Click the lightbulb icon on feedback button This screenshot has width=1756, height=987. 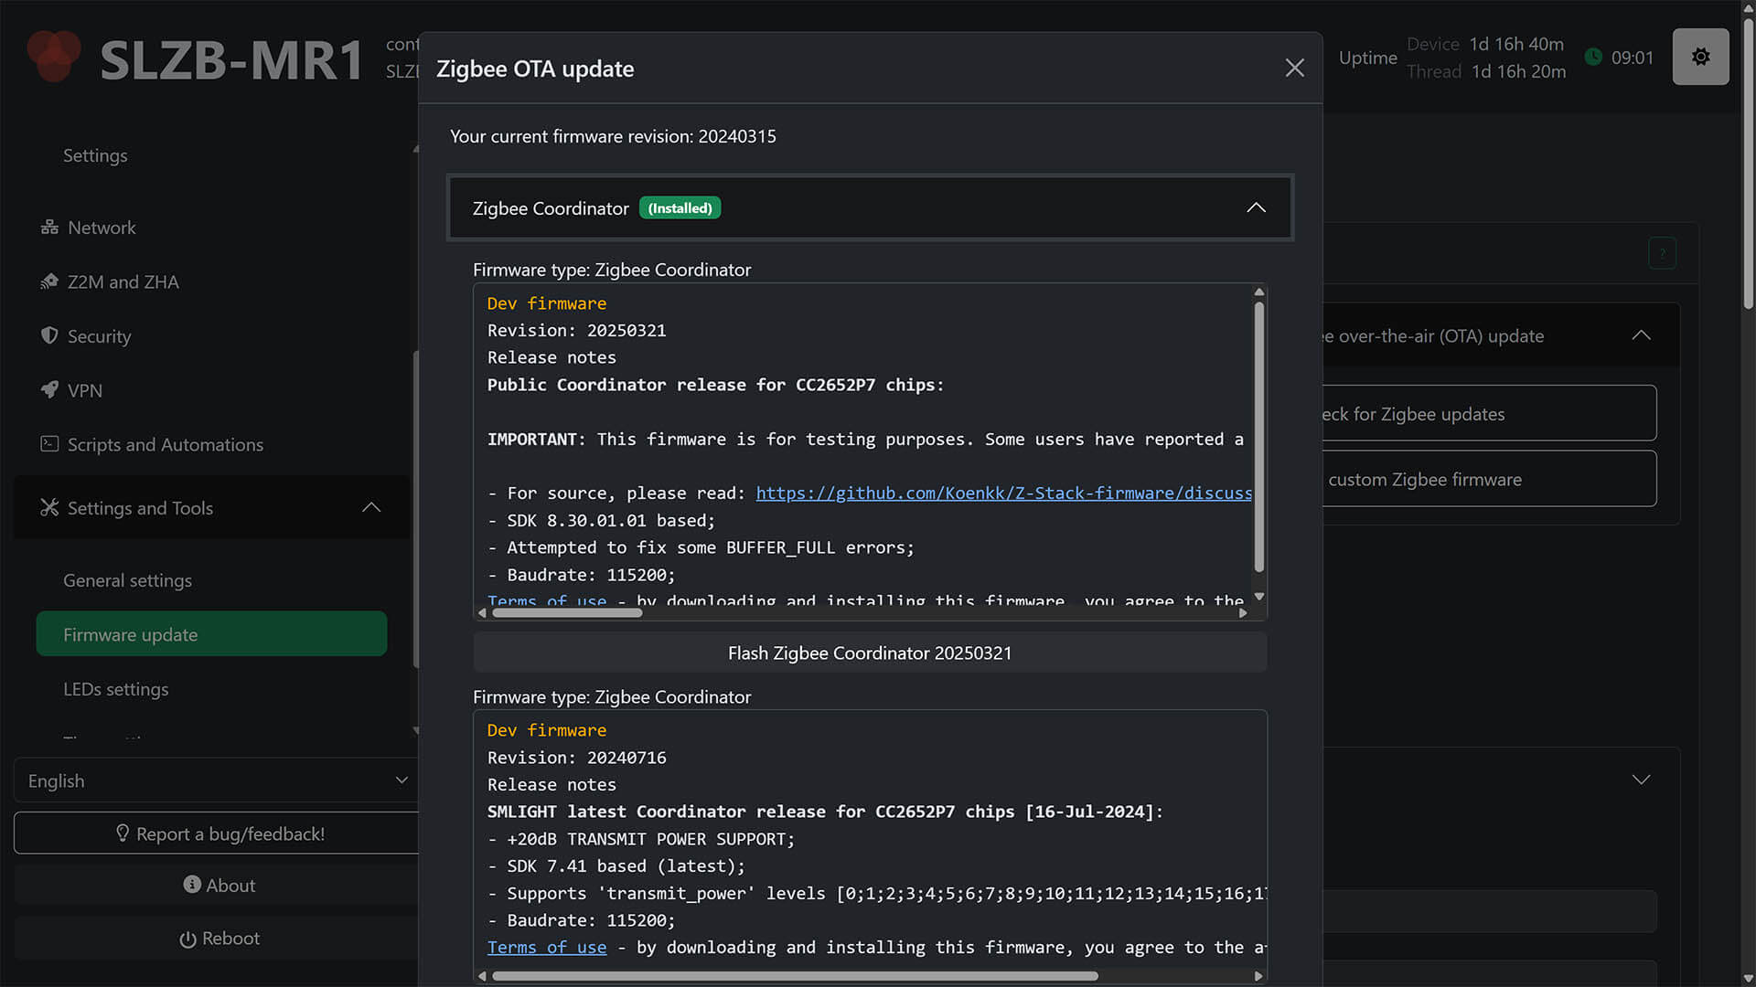pyautogui.click(x=123, y=833)
